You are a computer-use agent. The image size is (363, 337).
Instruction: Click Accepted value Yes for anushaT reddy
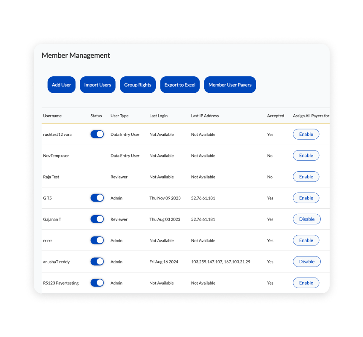click(270, 262)
